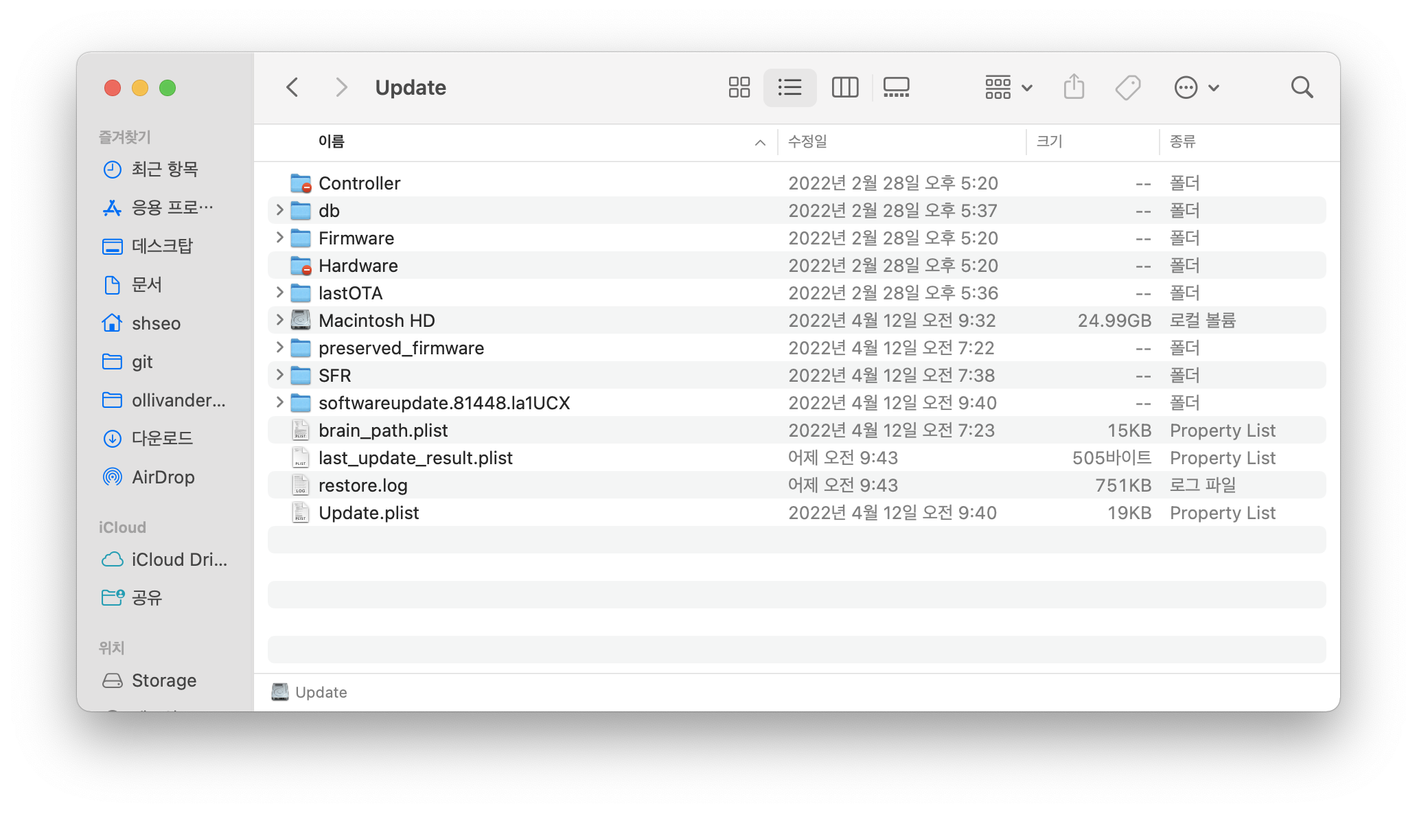The height and width of the screenshot is (813, 1417).
Task: Open the group-by dropdown in toolbar
Action: 1008,87
